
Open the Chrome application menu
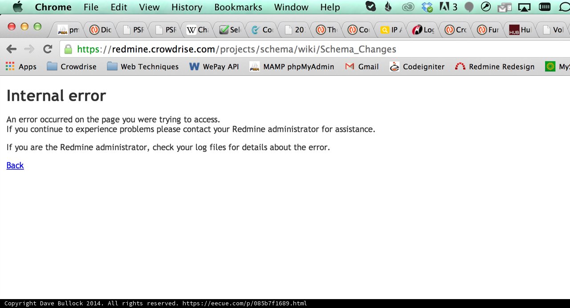click(x=53, y=7)
